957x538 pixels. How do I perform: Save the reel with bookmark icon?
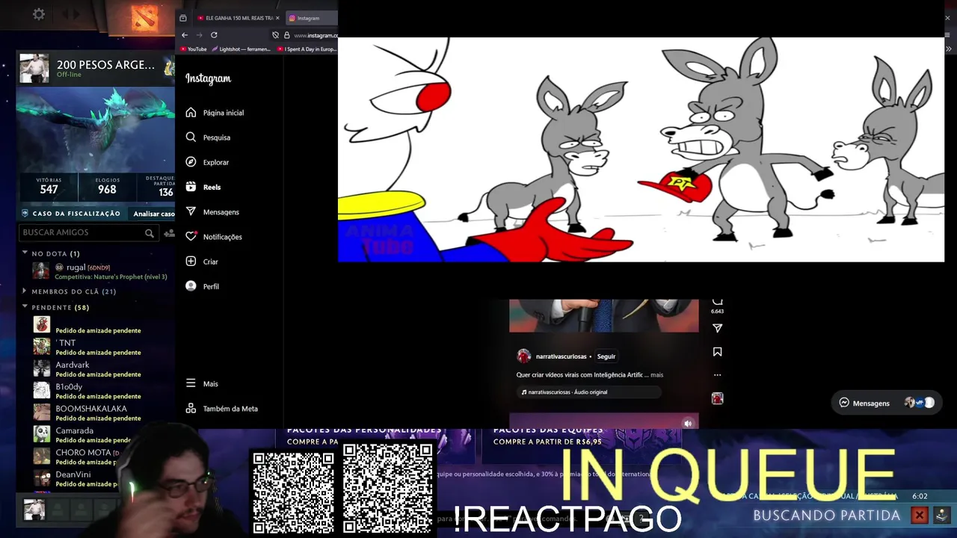[717, 351]
